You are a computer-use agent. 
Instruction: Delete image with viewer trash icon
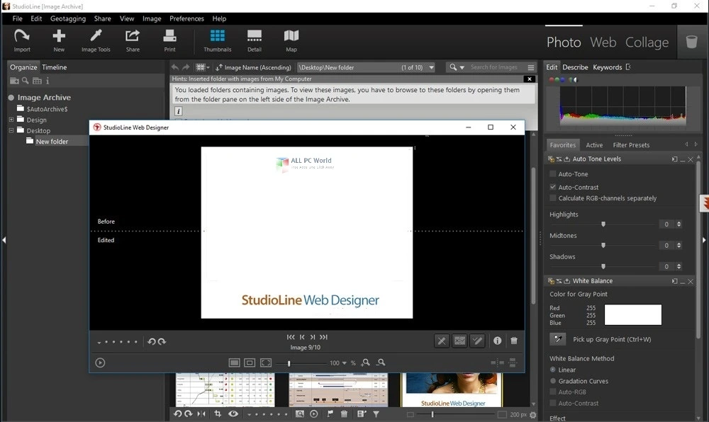(514, 341)
